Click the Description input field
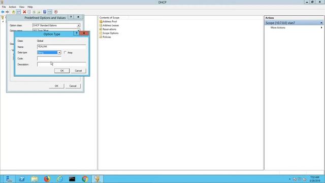 click(61, 65)
